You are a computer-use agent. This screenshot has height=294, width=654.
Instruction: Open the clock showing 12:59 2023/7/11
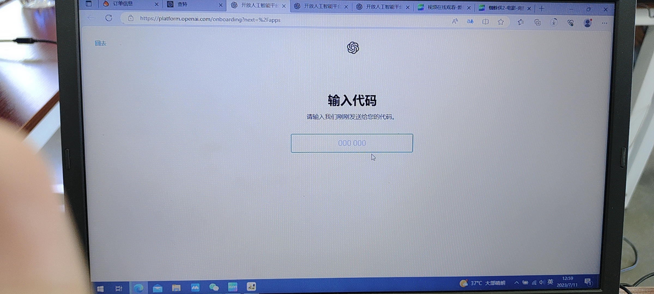click(567, 281)
